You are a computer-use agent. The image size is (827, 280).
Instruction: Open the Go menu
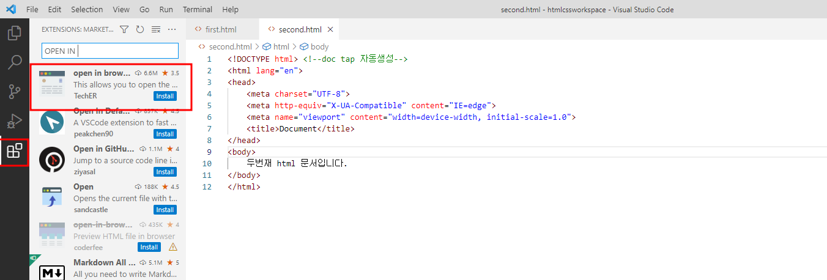(x=144, y=10)
